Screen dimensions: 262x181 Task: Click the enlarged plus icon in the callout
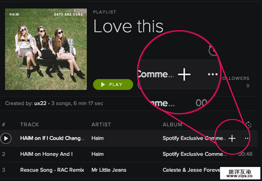pyautogui.click(x=184, y=75)
